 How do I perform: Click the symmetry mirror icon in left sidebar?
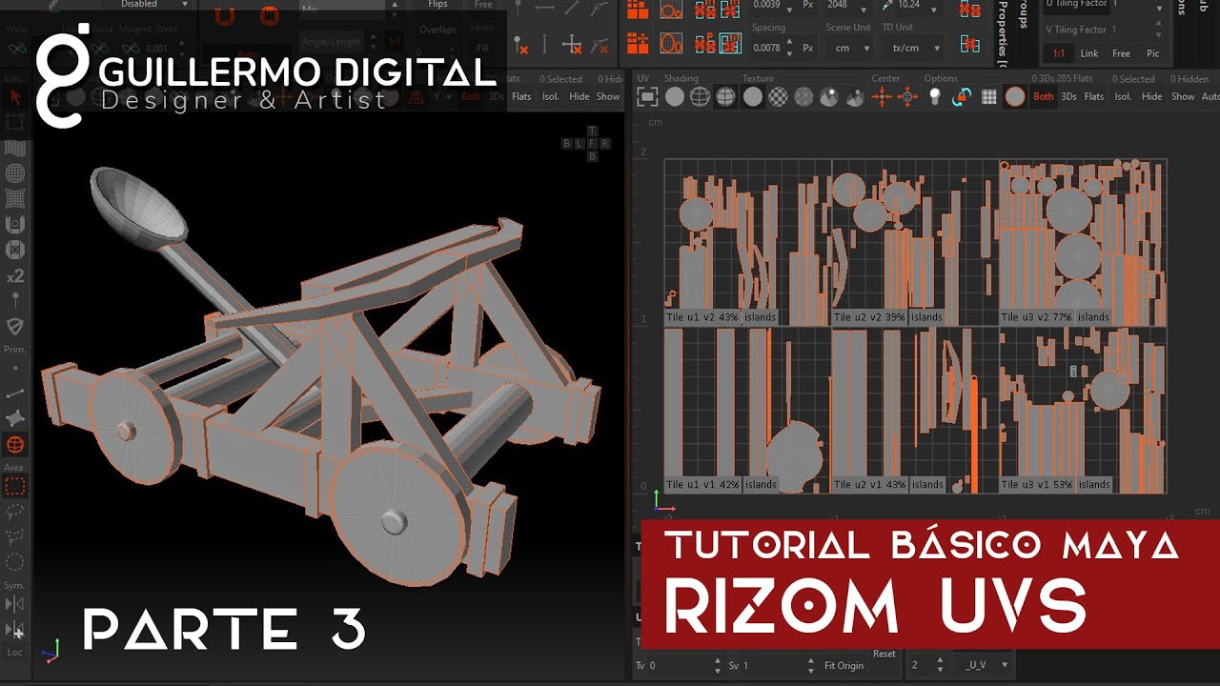[15, 604]
